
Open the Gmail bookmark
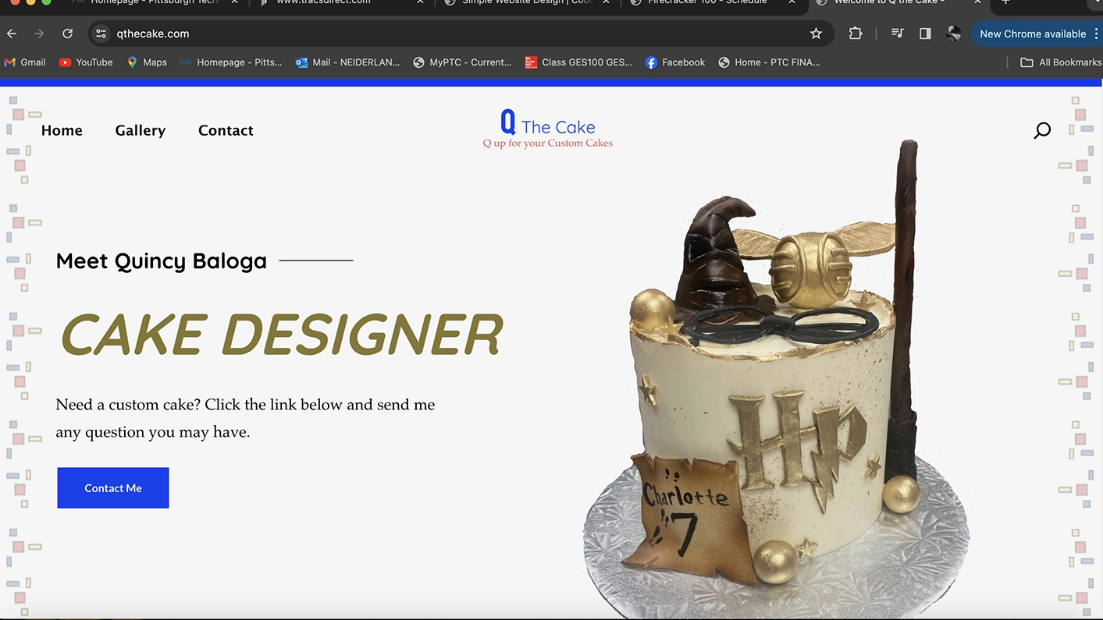click(24, 62)
